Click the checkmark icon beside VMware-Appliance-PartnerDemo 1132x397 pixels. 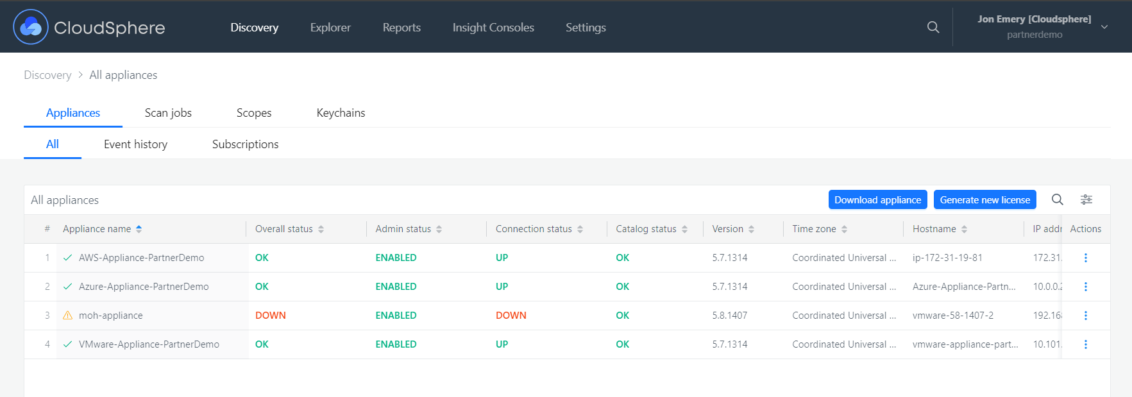(x=67, y=344)
